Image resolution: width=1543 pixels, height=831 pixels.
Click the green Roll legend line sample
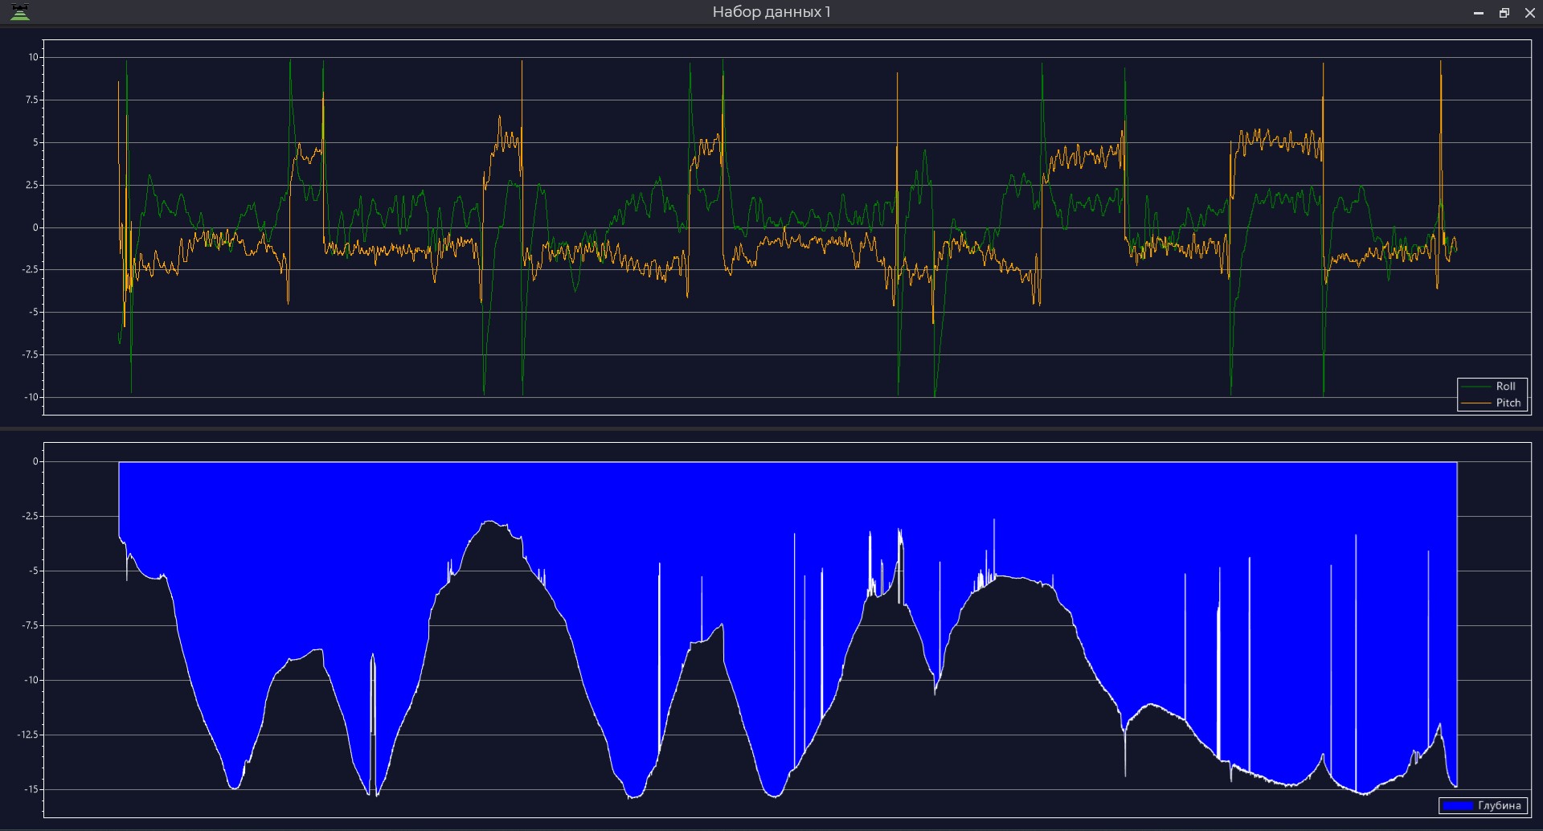tap(1475, 387)
